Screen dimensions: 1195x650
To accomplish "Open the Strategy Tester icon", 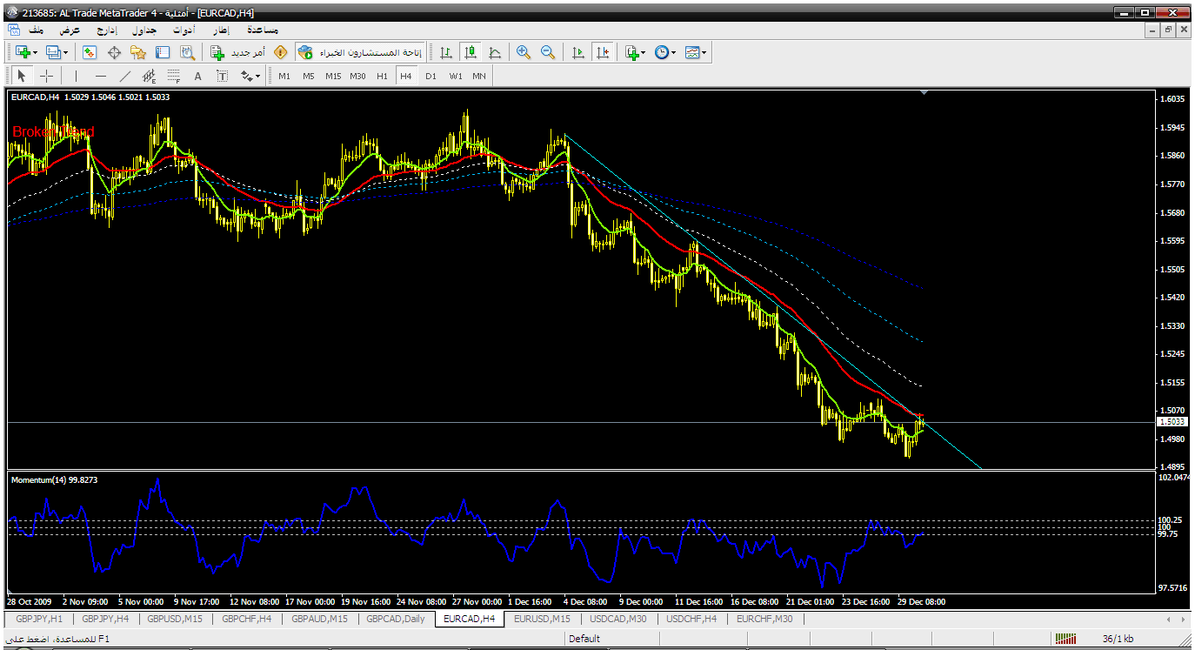I will (x=187, y=52).
